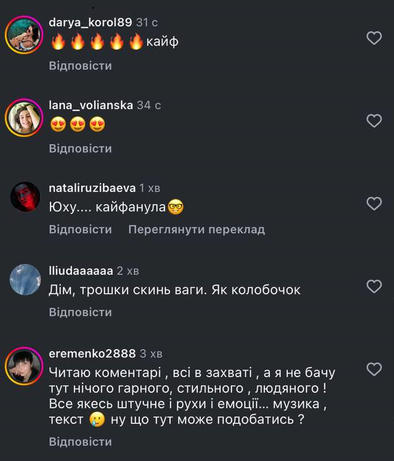View nataliruzibaeva's red profile avatar

[25, 196]
